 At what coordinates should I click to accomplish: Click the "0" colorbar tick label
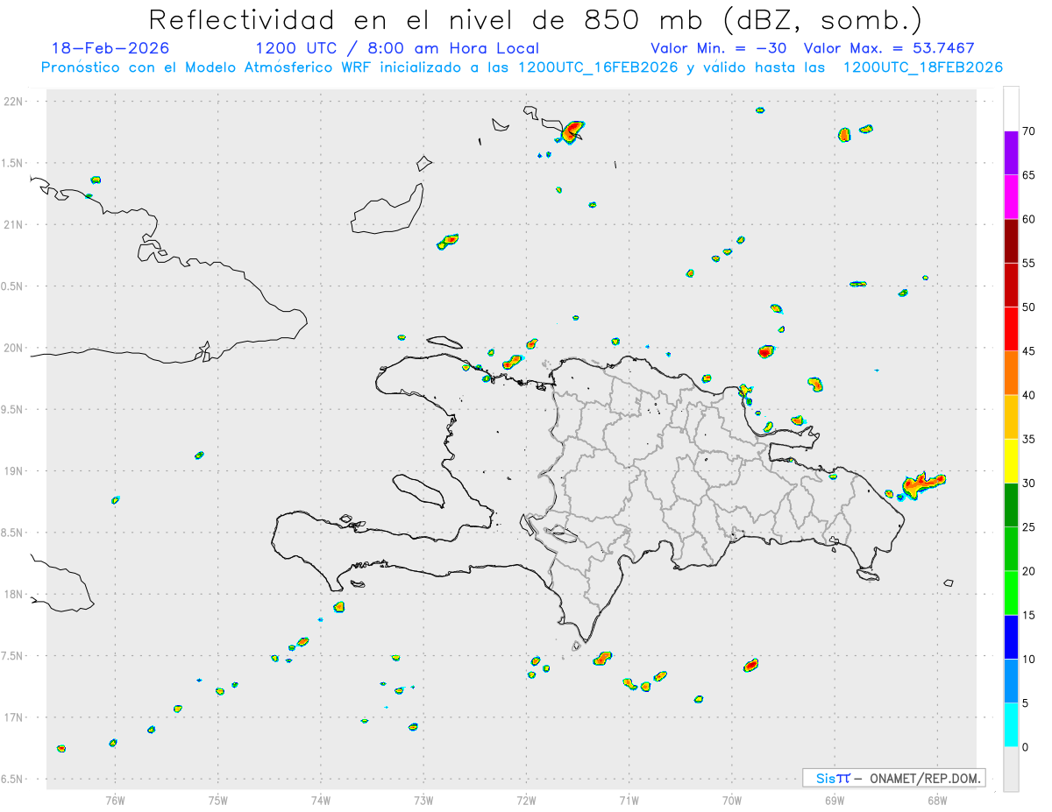(1025, 747)
